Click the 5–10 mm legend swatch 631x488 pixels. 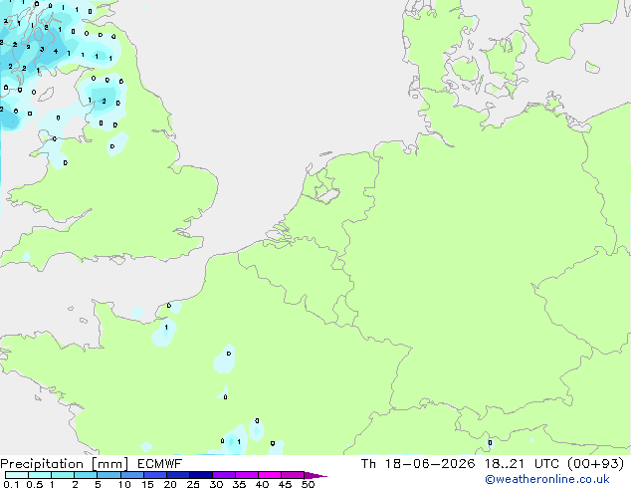click(x=108, y=475)
